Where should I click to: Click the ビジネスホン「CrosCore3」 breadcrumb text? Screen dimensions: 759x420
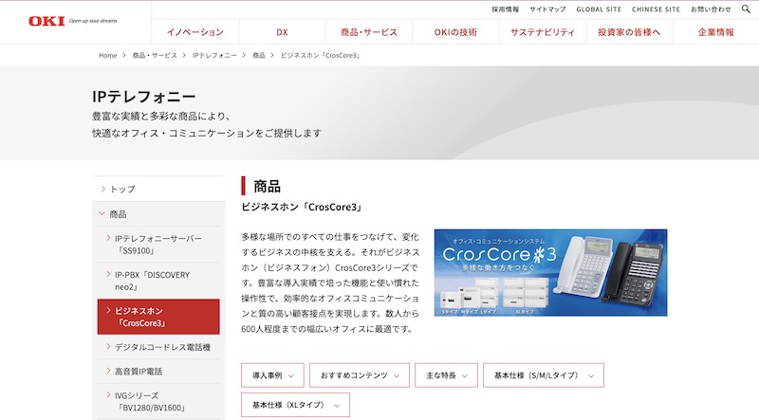click(x=321, y=55)
